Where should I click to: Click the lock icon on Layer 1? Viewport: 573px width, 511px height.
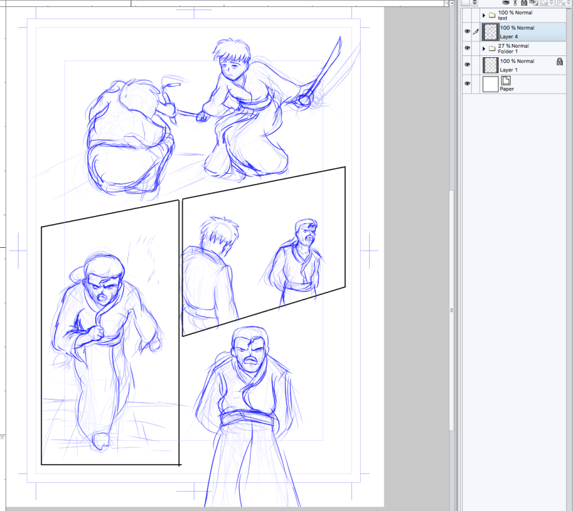click(x=559, y=62)
